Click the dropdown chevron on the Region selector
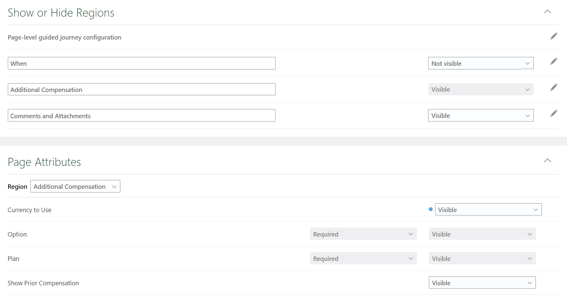Image resolution: width=567 pixels, height=303 pixels. (115, 186)
